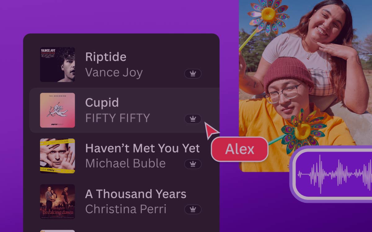The height and width of the screenshot is (232, 372).
Task: Select the Riptide song title
Action: point(106,57)
